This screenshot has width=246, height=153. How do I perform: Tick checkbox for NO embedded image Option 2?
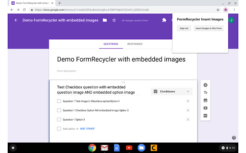click(x=59, y=110)
